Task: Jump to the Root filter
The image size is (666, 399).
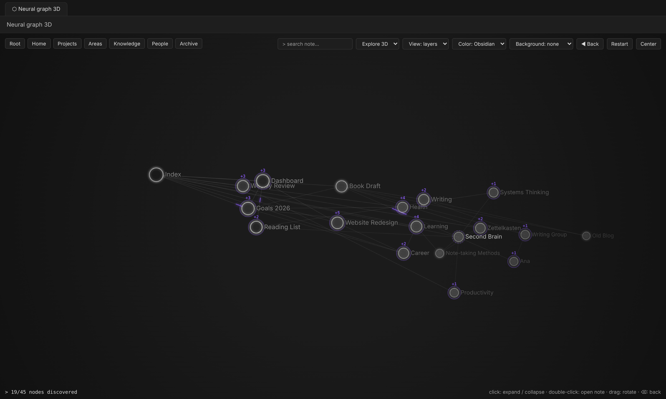Action: 15,44
